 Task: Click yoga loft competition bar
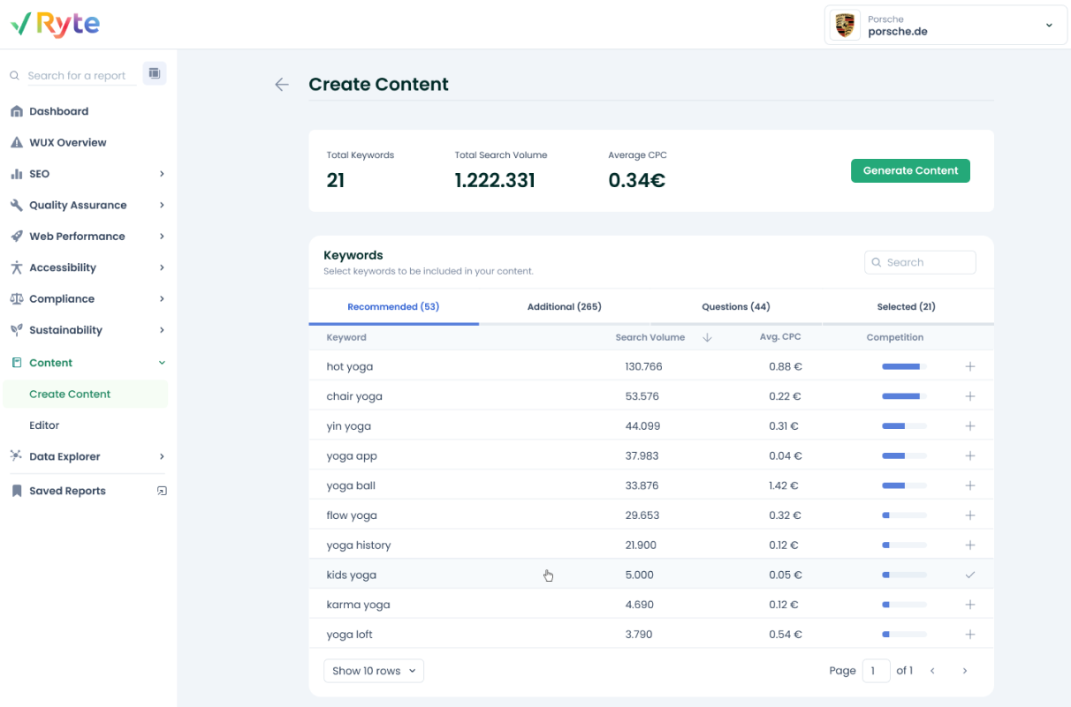click(904, 635)
